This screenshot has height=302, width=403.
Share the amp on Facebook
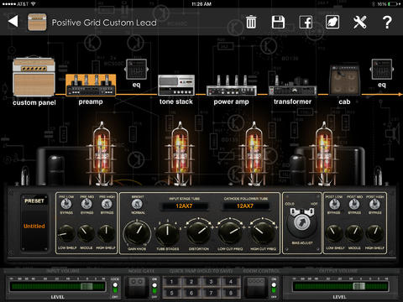point(306,22)
